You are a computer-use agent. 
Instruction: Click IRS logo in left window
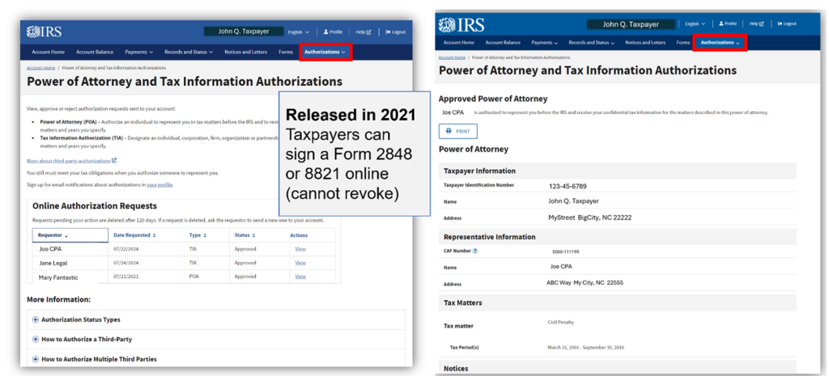(45, 32)
